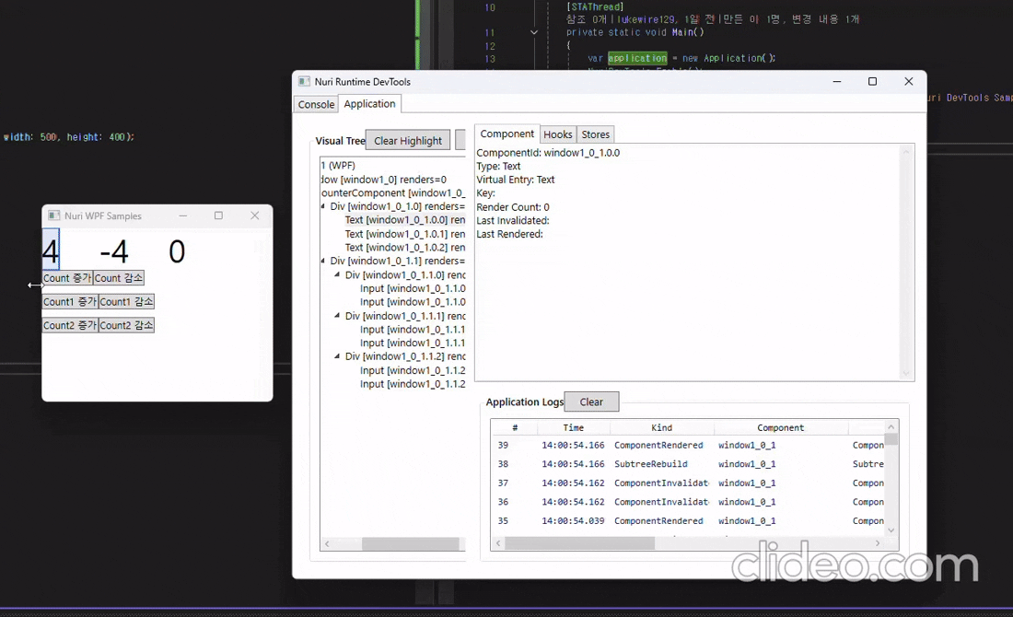Click the Visual Tree horizontal scrollbar thumb
Screen dimensions: 1013x617
pos(410,544)
